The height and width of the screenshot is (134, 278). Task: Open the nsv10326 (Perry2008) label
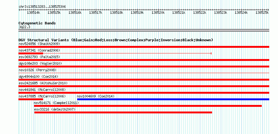[x=37, y=70]
